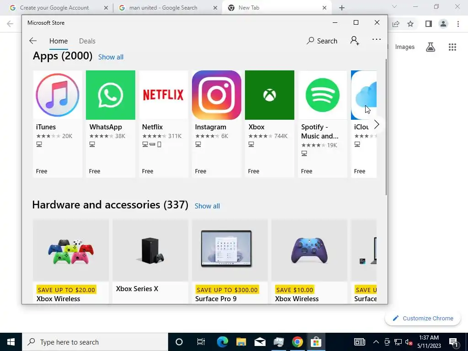468x351 pixels.
Task: Open the Images link in Chrome
Action: click(405, 47)
